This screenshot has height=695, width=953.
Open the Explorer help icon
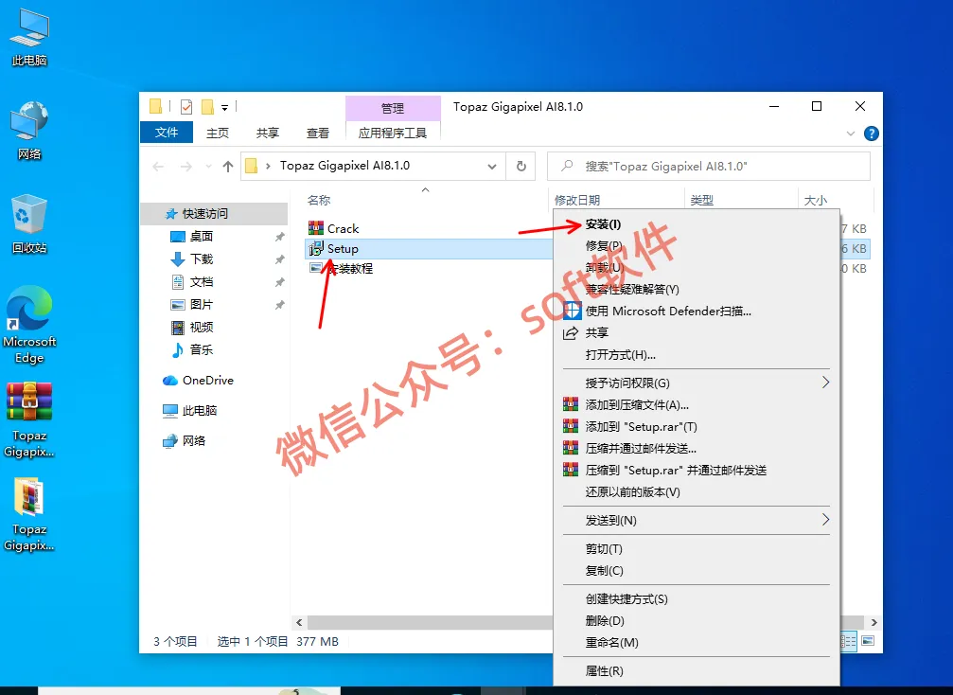pos(871,134)
